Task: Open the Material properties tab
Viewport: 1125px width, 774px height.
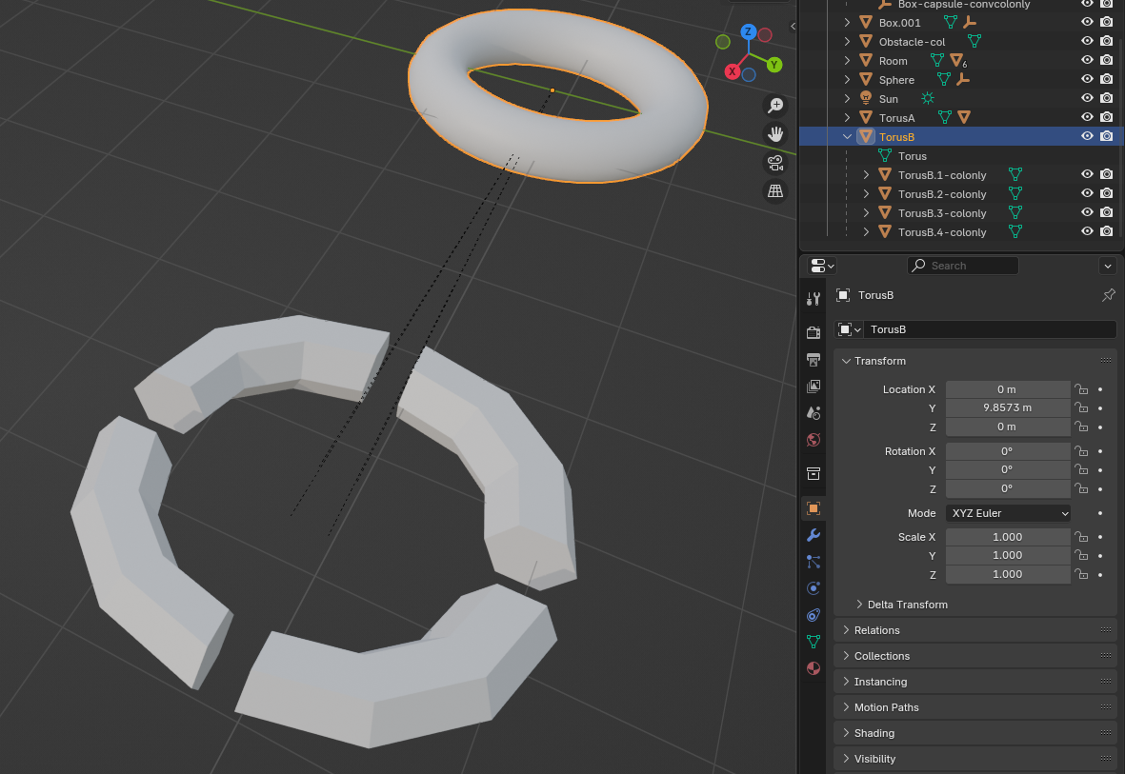Action: (x=814, y=668)
